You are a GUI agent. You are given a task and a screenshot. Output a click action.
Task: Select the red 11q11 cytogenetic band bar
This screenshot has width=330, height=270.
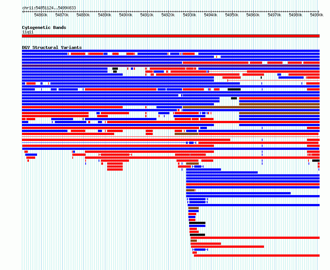[171, 36]
